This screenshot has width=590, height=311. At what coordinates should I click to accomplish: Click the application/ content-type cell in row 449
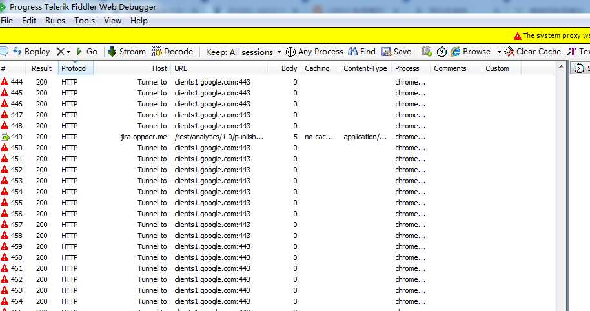365,137
